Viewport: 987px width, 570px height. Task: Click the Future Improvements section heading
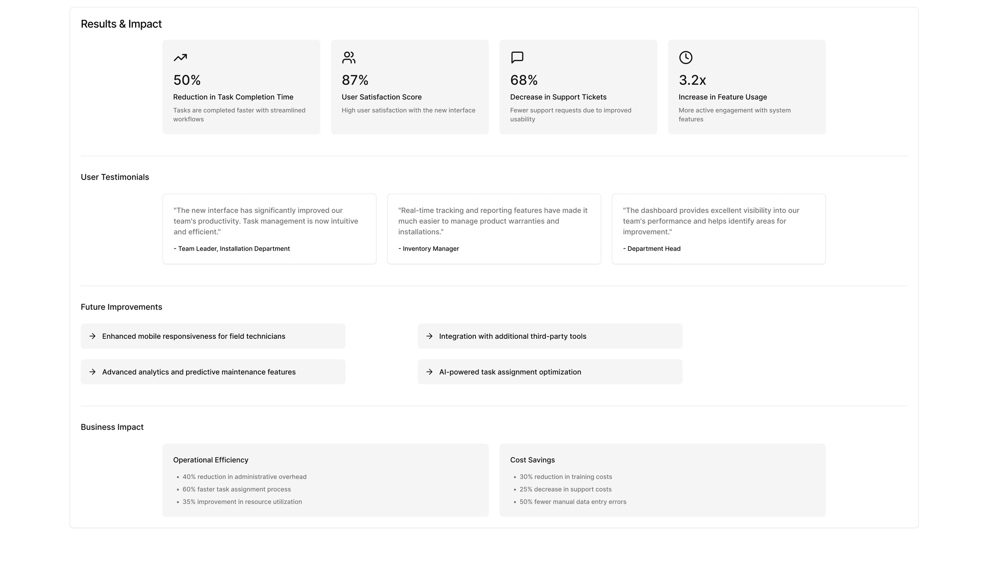(121, 307)
